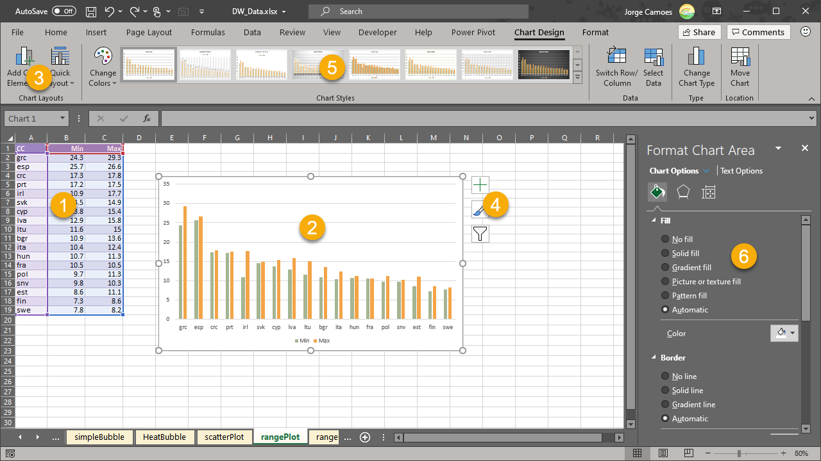Click the new sheet plus icon
The width and height of the screenshot is (821, 461).
click(x=365, y=437)
